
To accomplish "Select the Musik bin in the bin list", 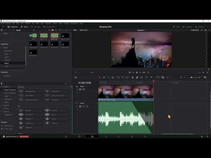I will coord(7,63).
